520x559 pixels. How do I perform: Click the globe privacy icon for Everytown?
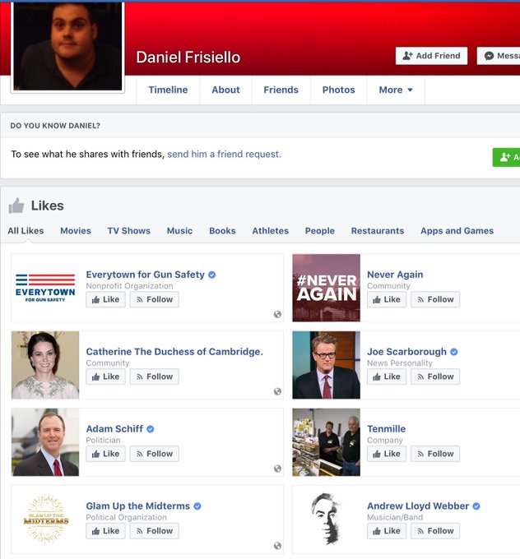click(x=277, y=314)
